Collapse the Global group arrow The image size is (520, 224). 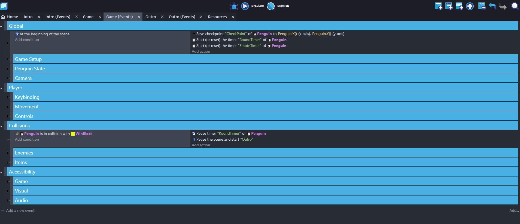(2, 26)
